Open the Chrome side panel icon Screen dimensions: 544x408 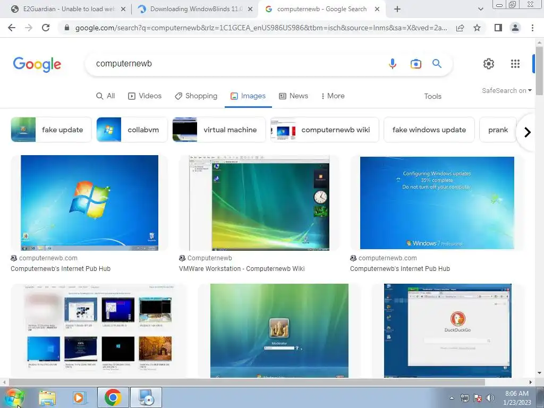point(498,28)
